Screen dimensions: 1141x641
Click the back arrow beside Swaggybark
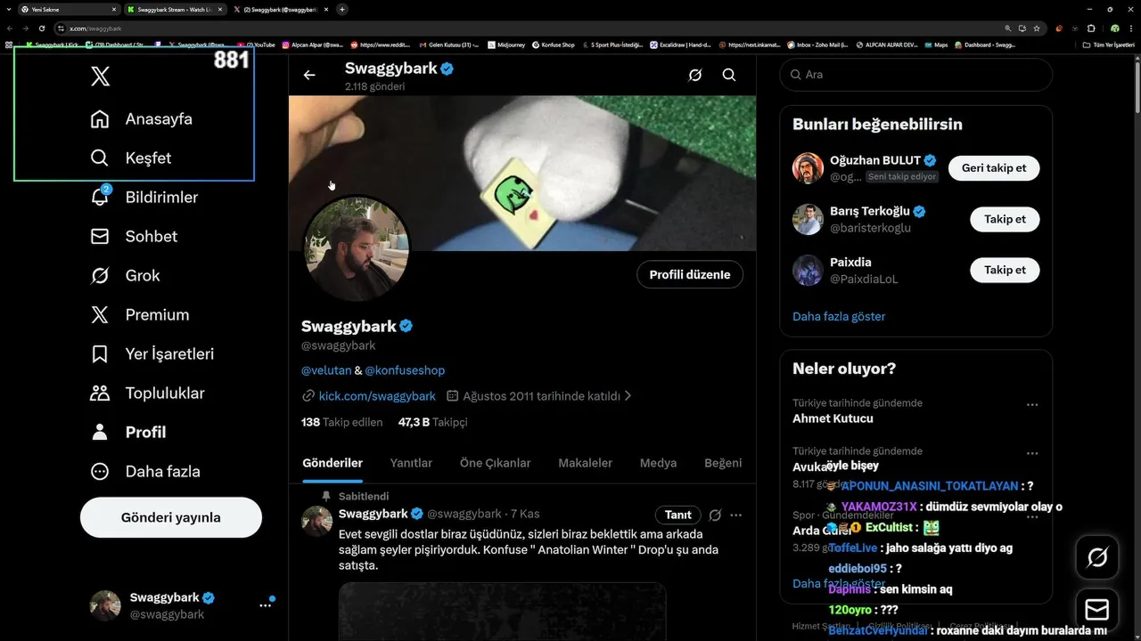pyautogui.click(x=309, y=75)
